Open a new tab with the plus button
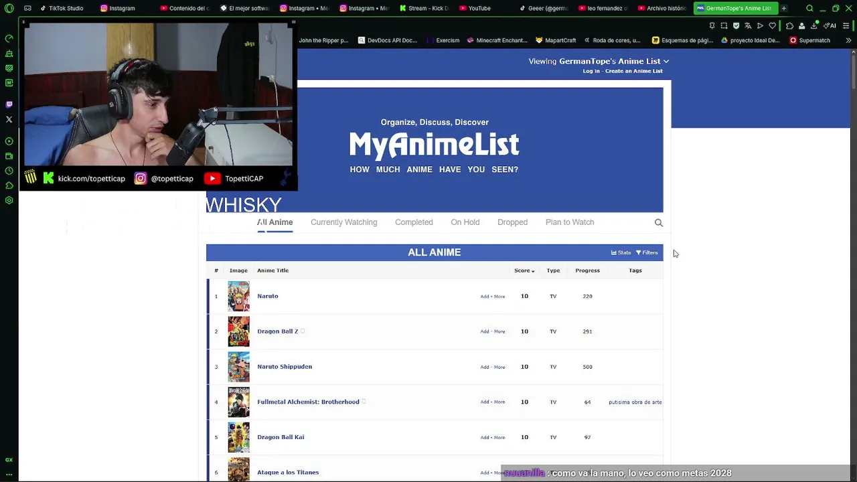The height and width of the screenshot is (482, 857). click(x=783, y=8)
